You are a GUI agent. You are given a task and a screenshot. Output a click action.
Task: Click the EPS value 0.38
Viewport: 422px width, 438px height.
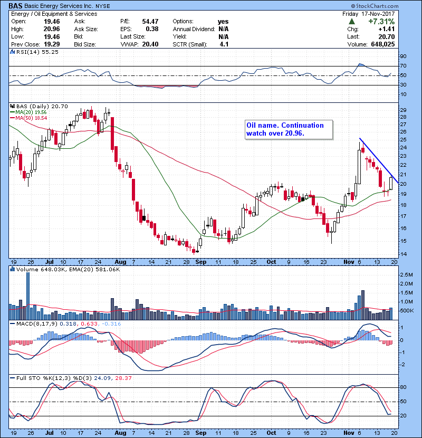(152, 29)
